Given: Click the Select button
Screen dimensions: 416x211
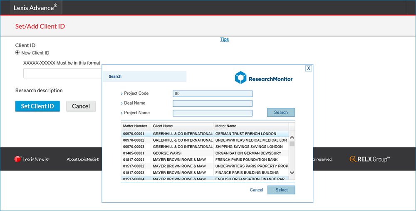Looking at the screenshot, I should point(281,190).
